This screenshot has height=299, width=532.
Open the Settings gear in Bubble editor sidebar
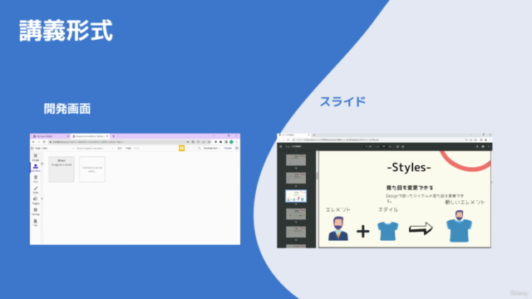[x=35, y=211]
